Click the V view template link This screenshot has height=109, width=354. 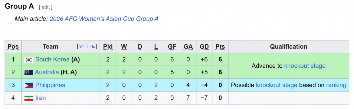tap(80, 46)
